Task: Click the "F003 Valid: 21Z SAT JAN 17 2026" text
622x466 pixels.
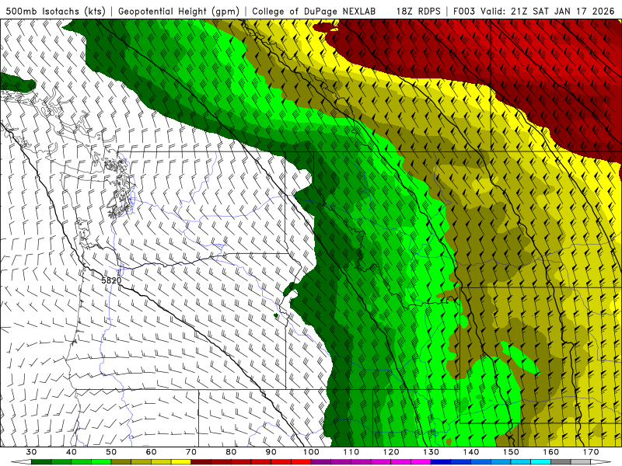Action: click(533, 11)
